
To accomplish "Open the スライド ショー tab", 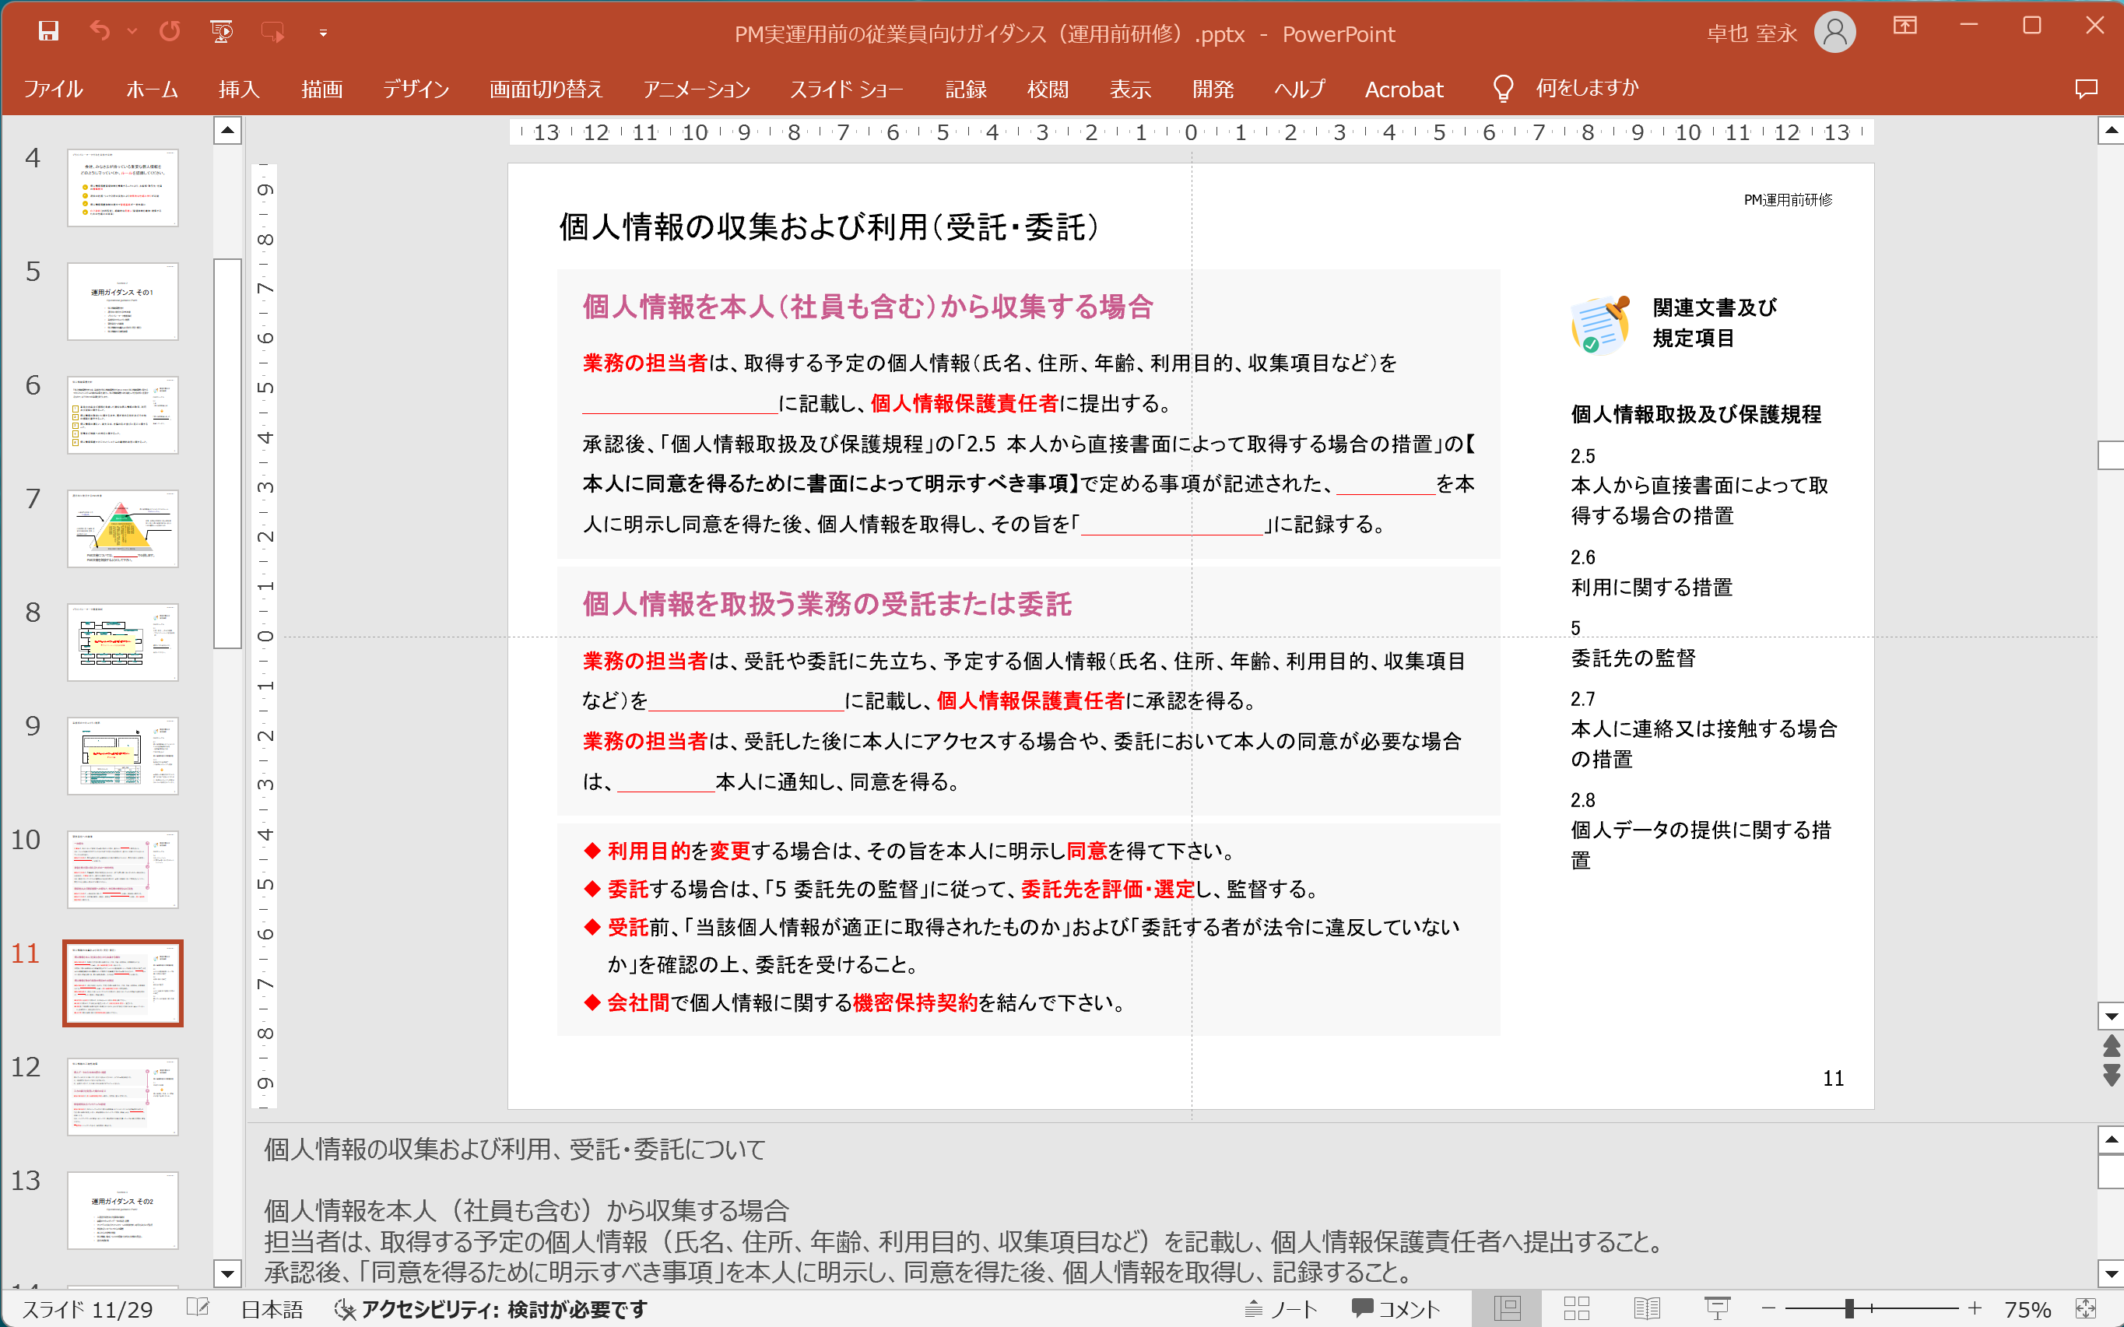I will pyautogui.click(x=846, y=89).
